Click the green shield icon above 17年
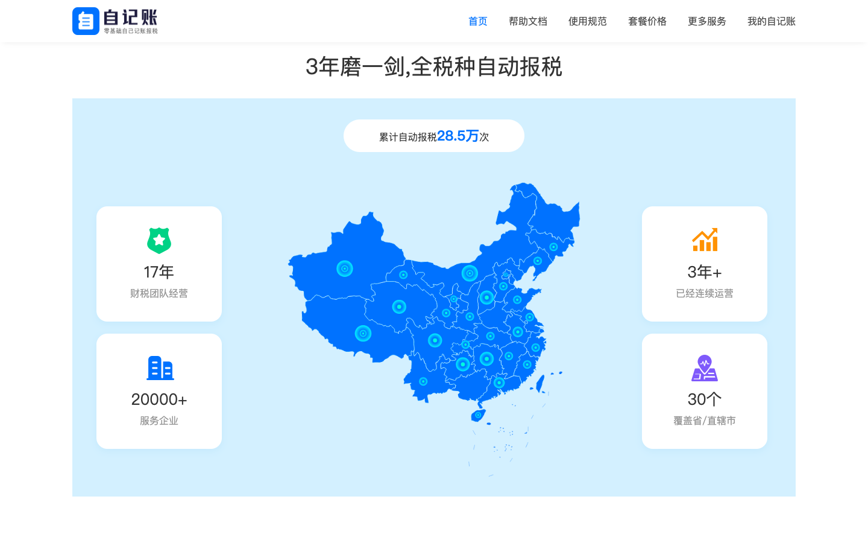868x543 pixels. (159, 240)
